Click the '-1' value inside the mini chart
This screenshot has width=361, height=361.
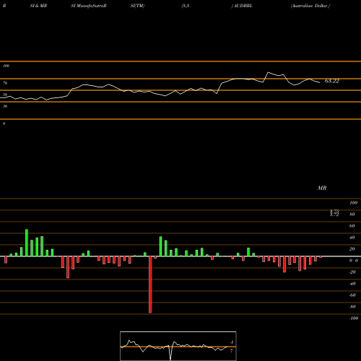click(x=232, y=342)
